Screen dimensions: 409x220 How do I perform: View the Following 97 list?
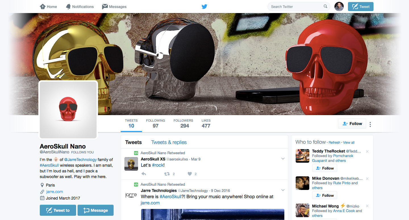tap(155, 124)
